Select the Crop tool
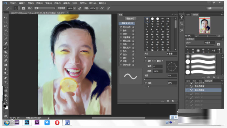The height and width of the screenshot is (128, 227). 5,34
